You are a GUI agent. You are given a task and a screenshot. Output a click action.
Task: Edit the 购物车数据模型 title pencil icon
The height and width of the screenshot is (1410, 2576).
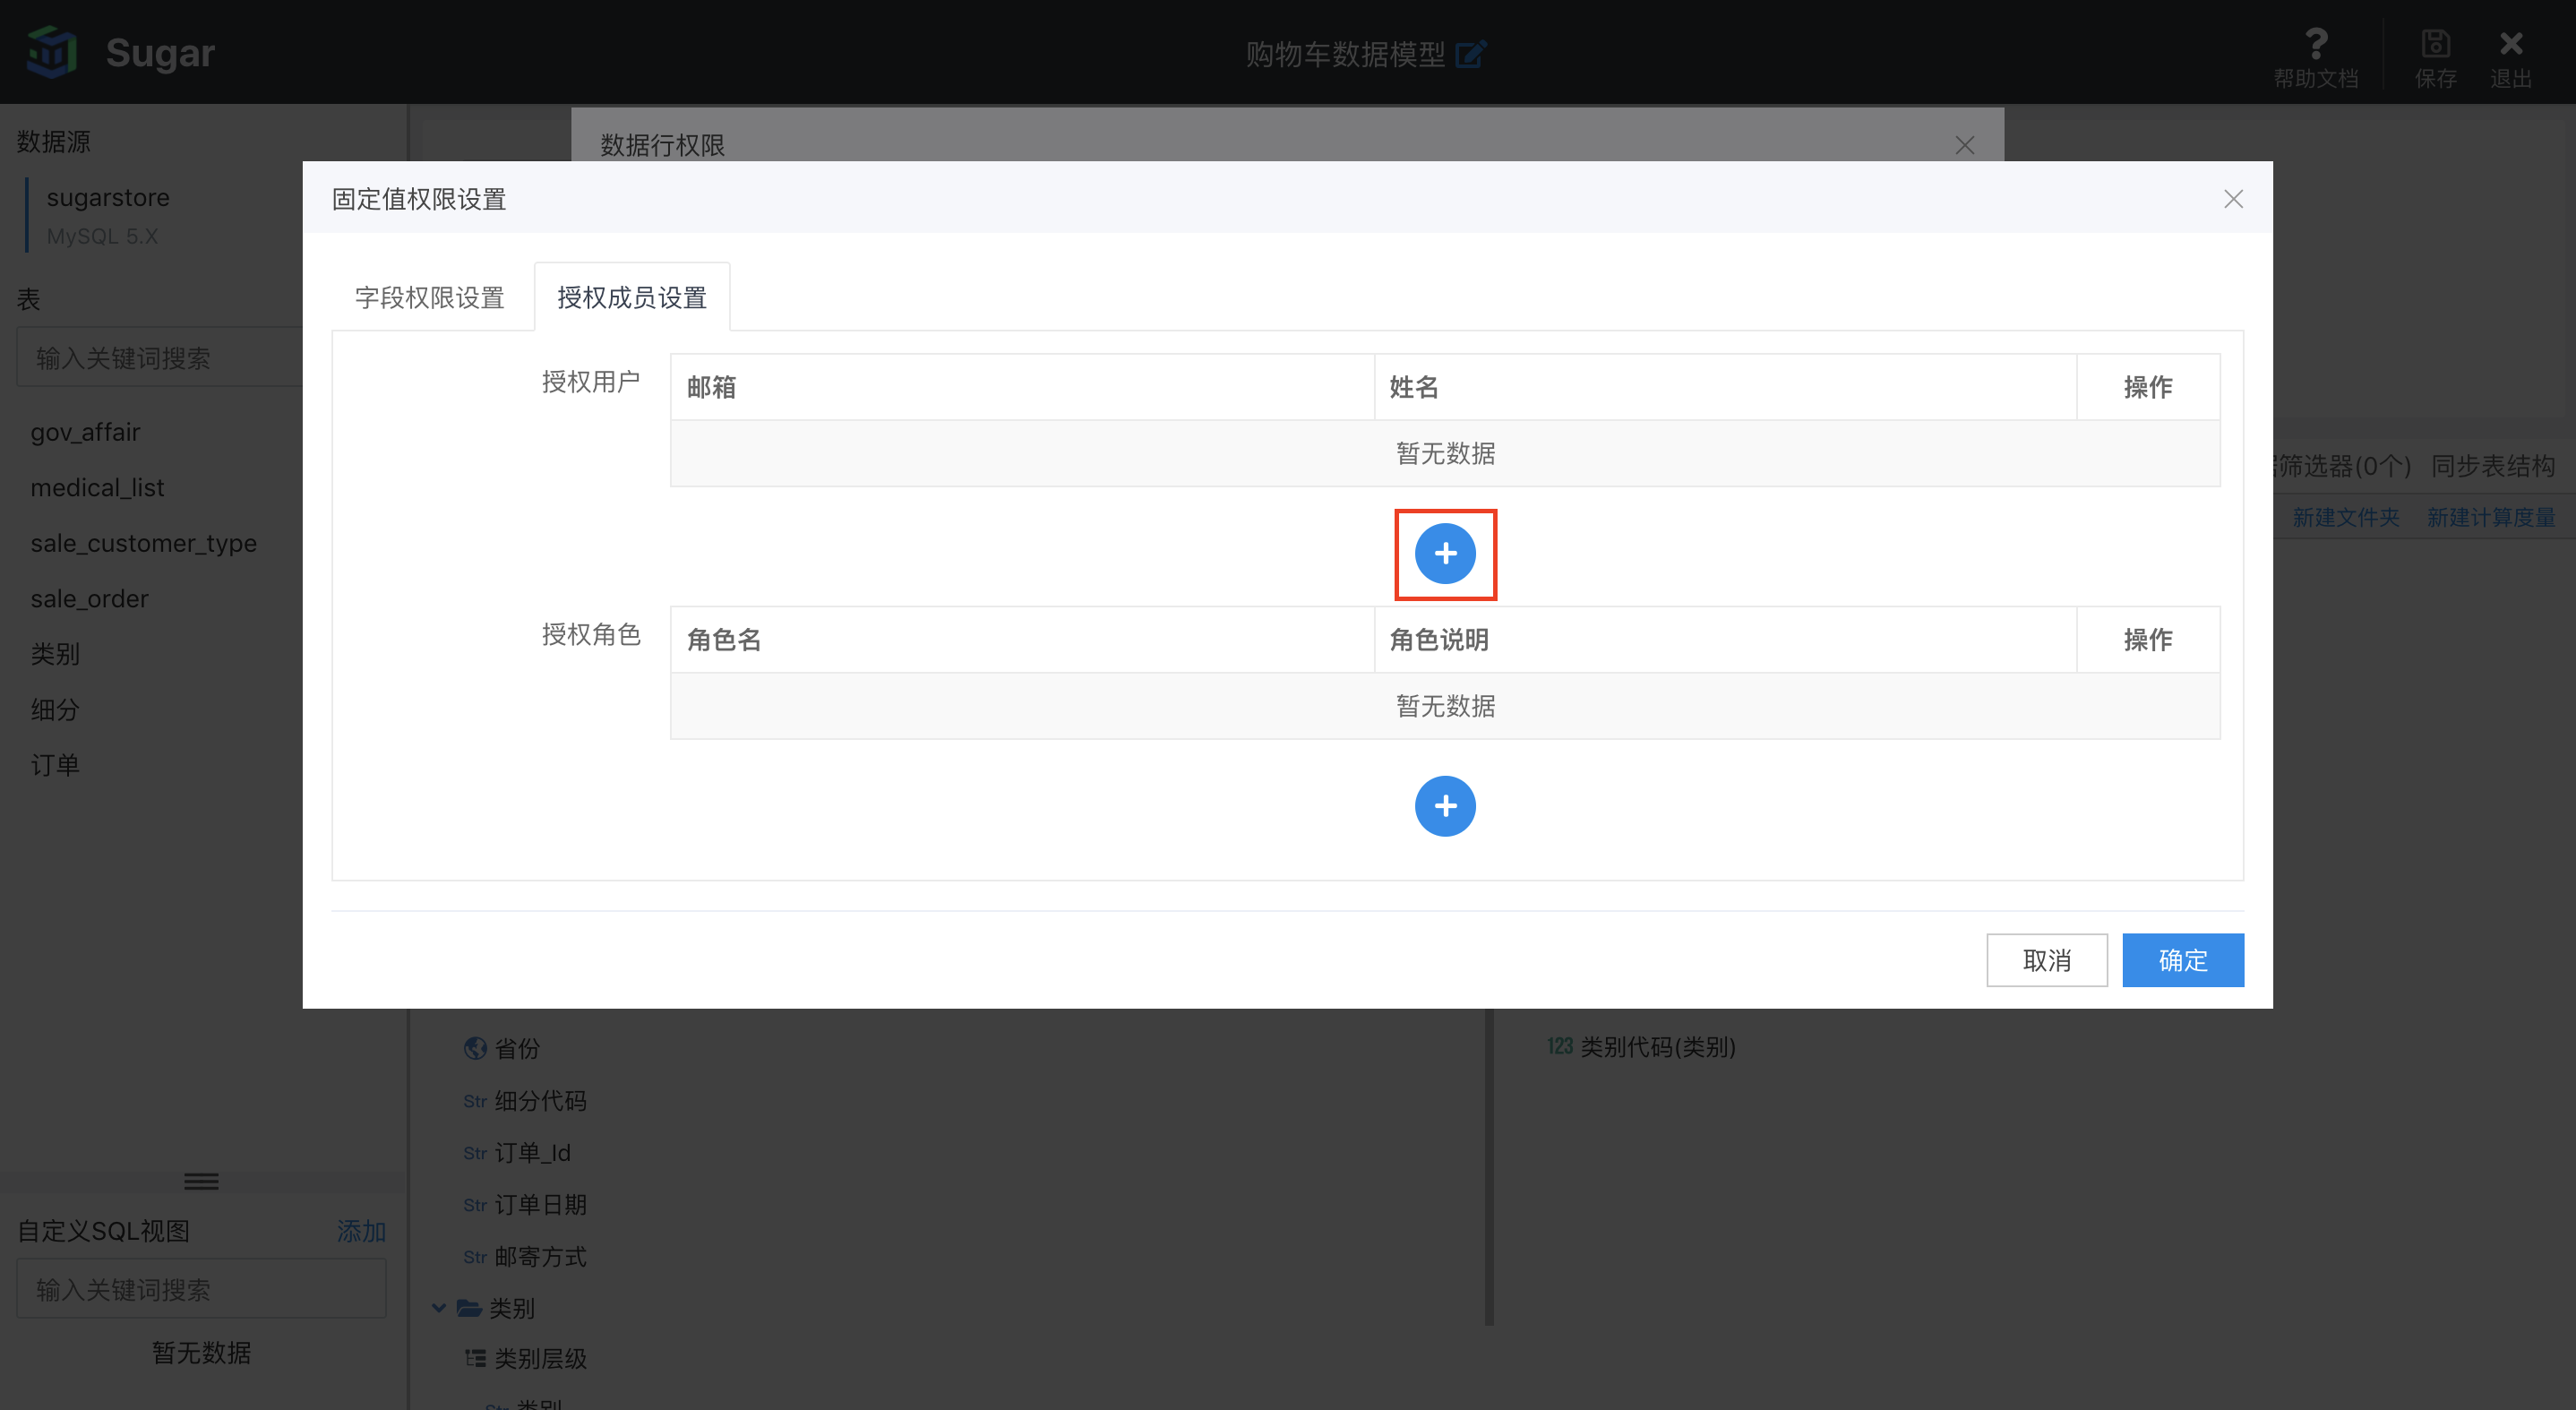(1471, 53)
